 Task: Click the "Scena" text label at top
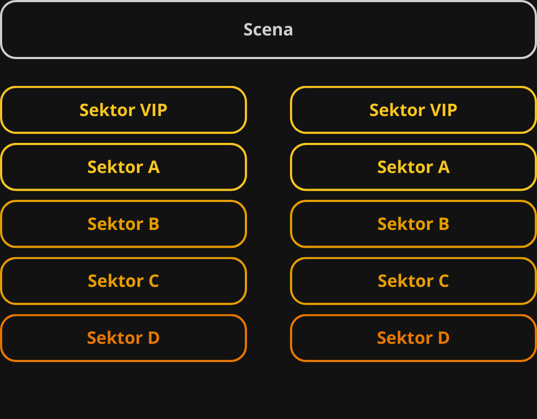tap(268, 30)
